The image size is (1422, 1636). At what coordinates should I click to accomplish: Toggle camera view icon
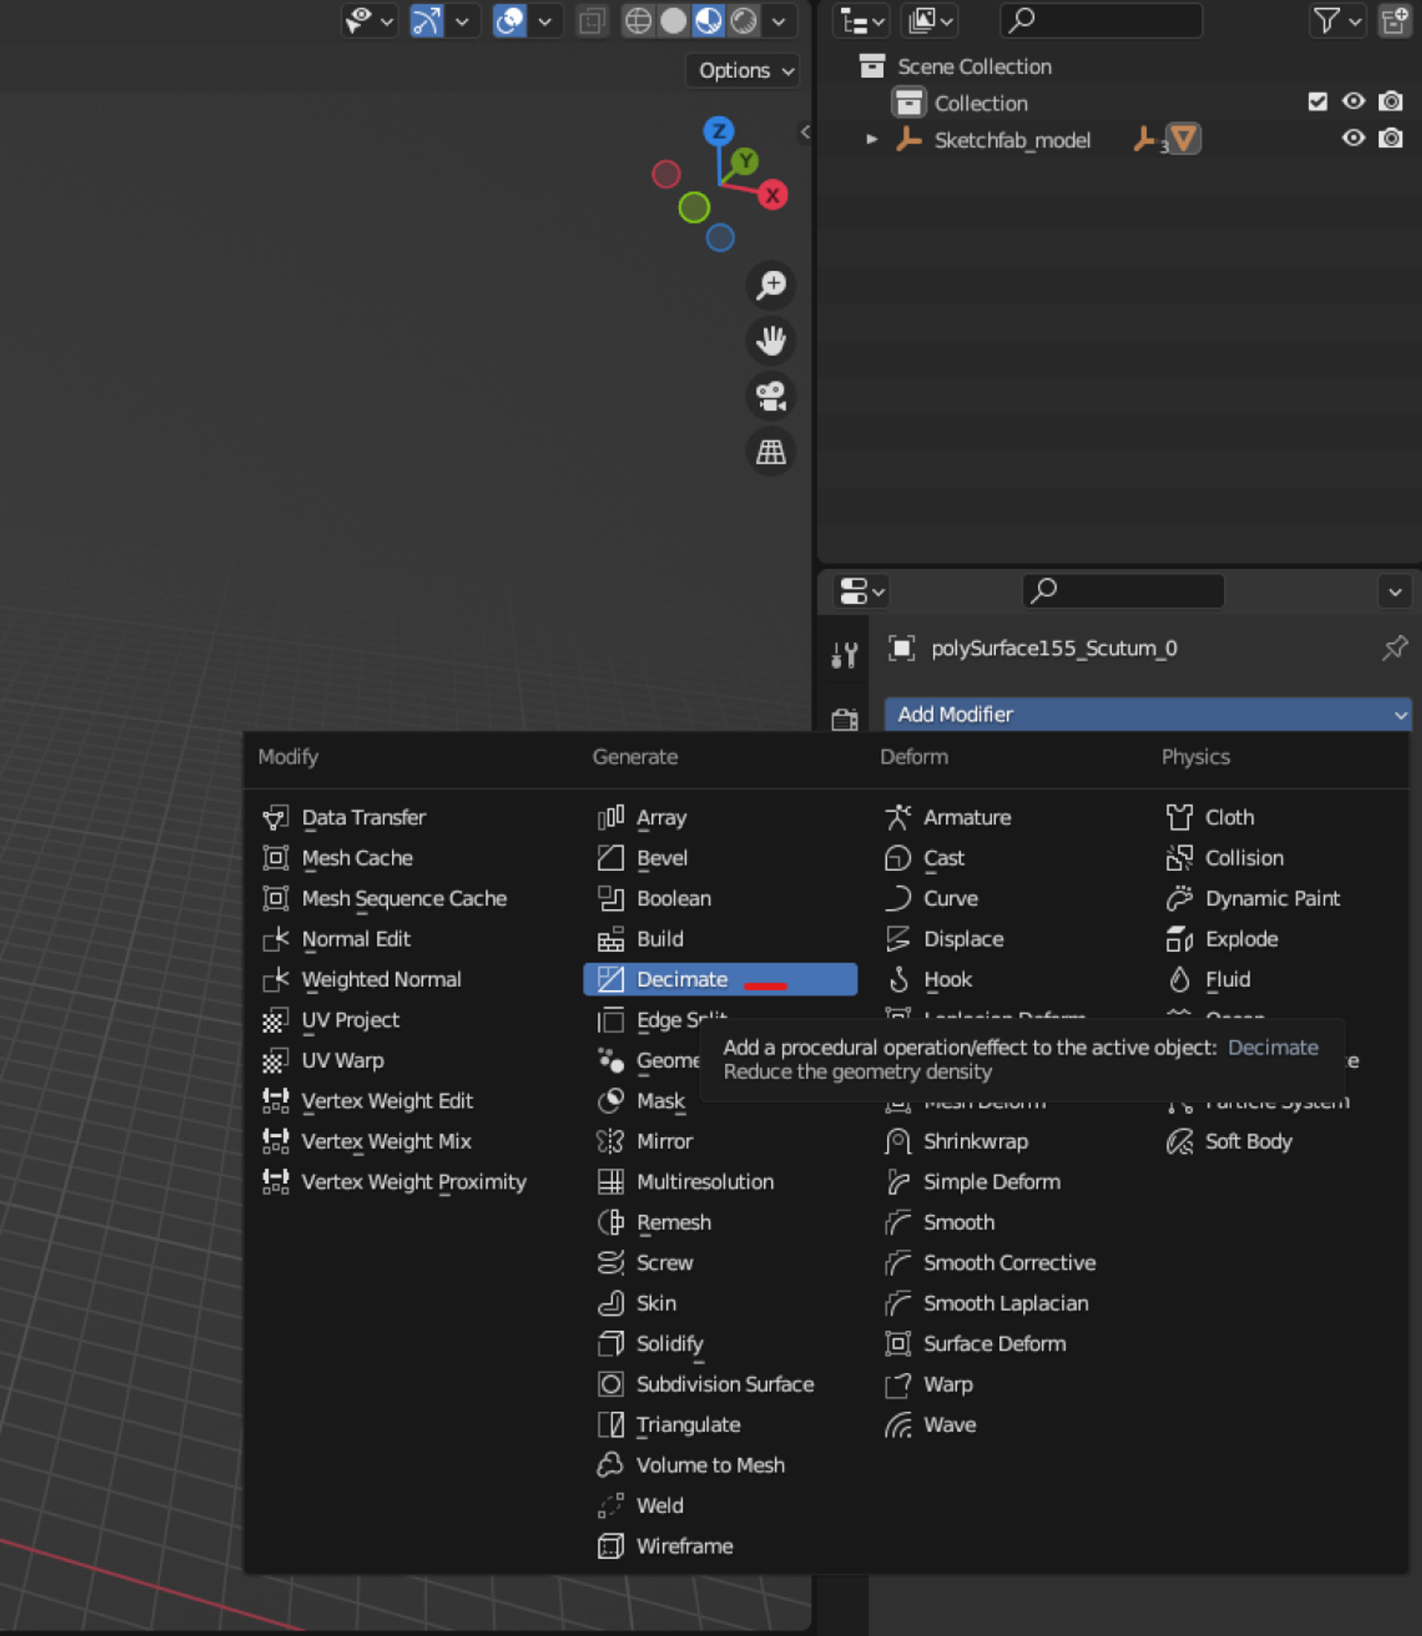(771, 396)
